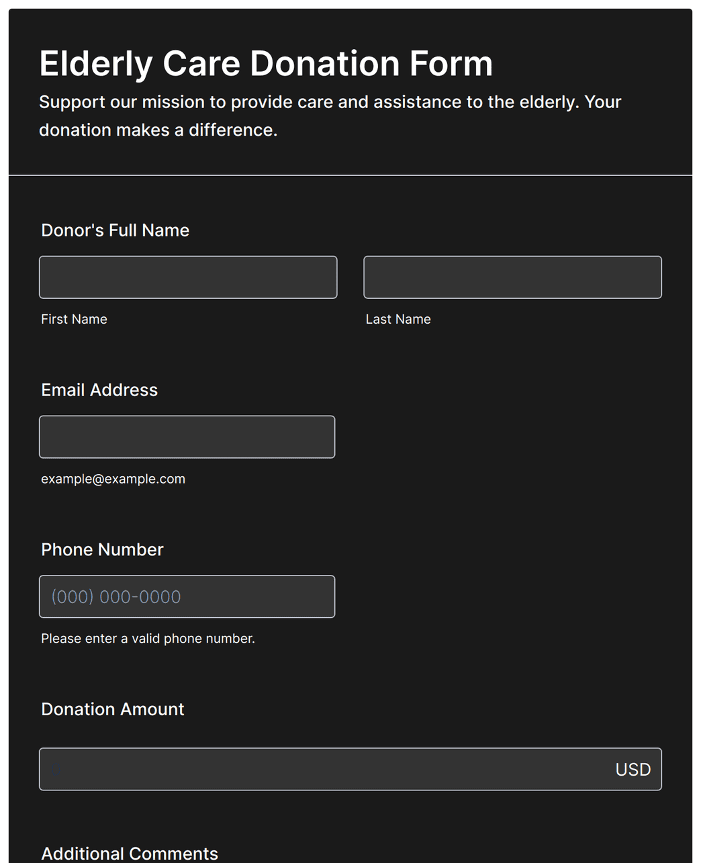The height and width of the screenshot is (863, 701).
Task: Click the "Donation Amount" label
Action: click(x=112, y=709)
